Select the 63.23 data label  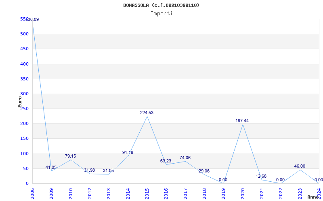pyautogui.click(x=166, y=161)
